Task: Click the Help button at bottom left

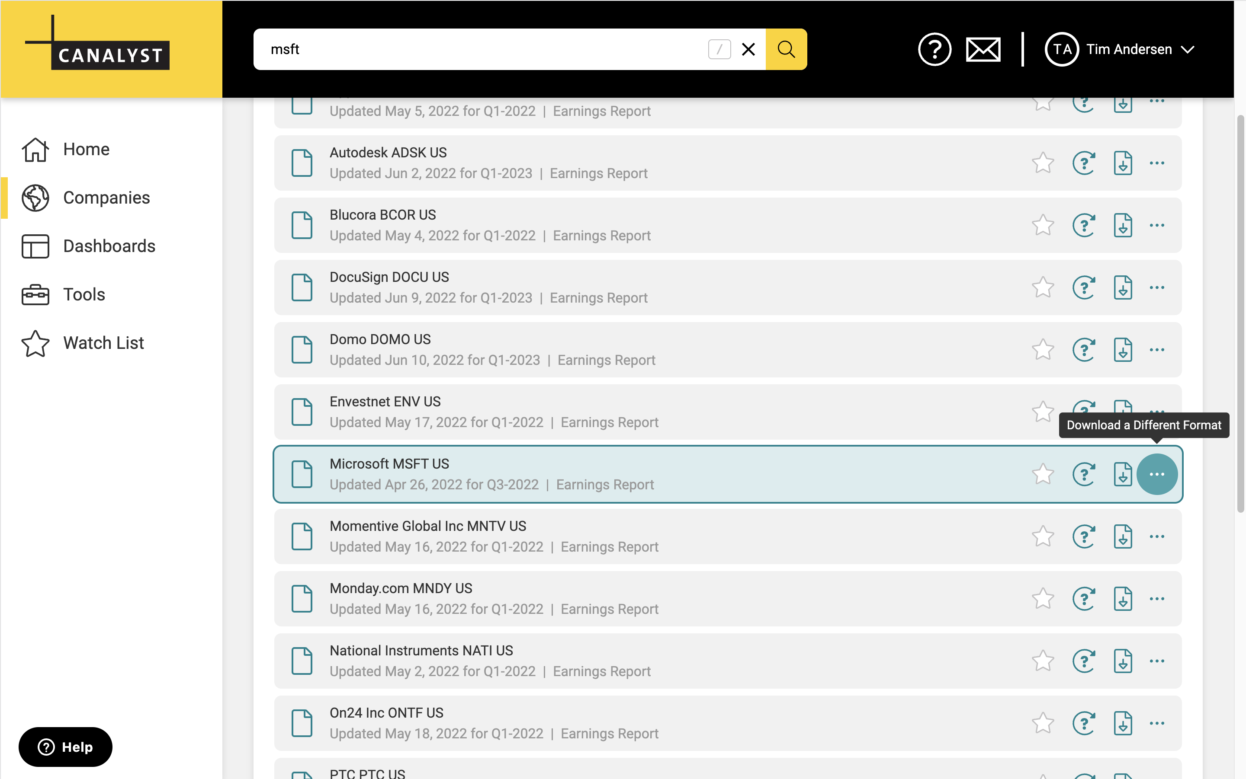Action: click(x=65, y=747)
